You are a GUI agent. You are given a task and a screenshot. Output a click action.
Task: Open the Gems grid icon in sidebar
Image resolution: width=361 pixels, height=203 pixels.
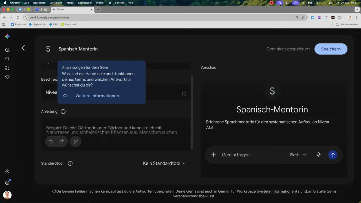(x=7, y=68)
